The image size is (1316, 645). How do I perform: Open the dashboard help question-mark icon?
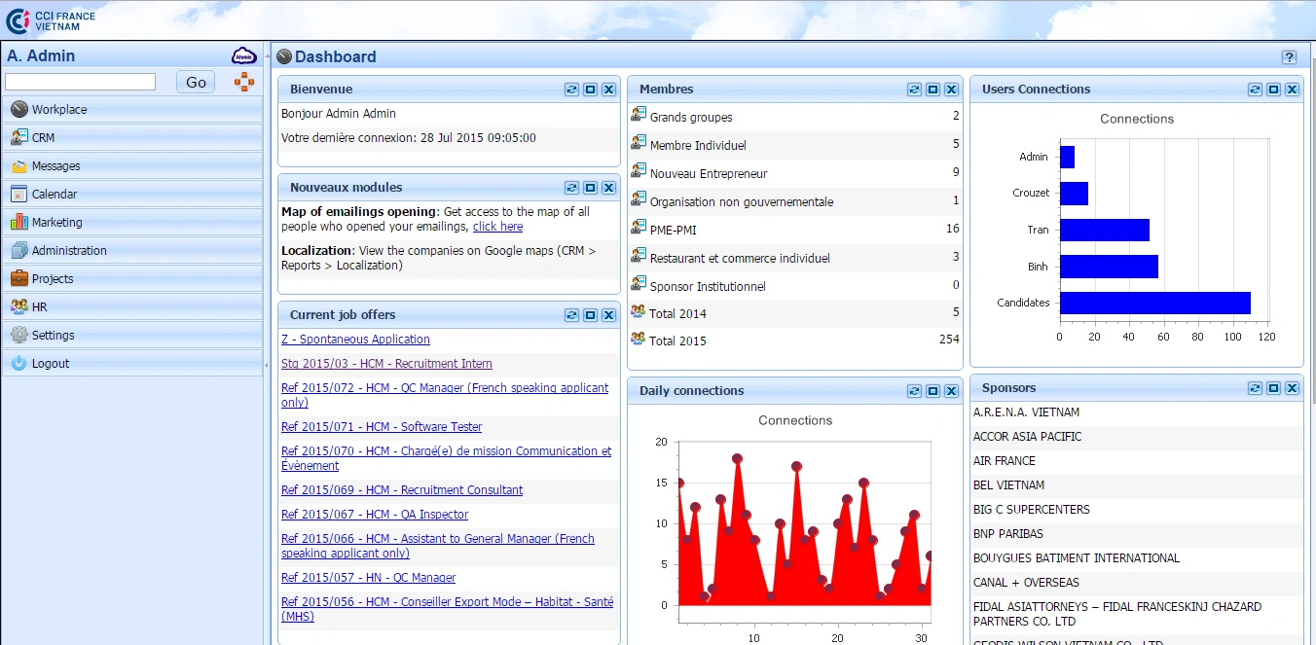click(x=1289, y=57)
